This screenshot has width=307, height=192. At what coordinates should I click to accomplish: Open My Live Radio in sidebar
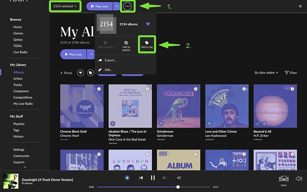(x=23, y=103)
